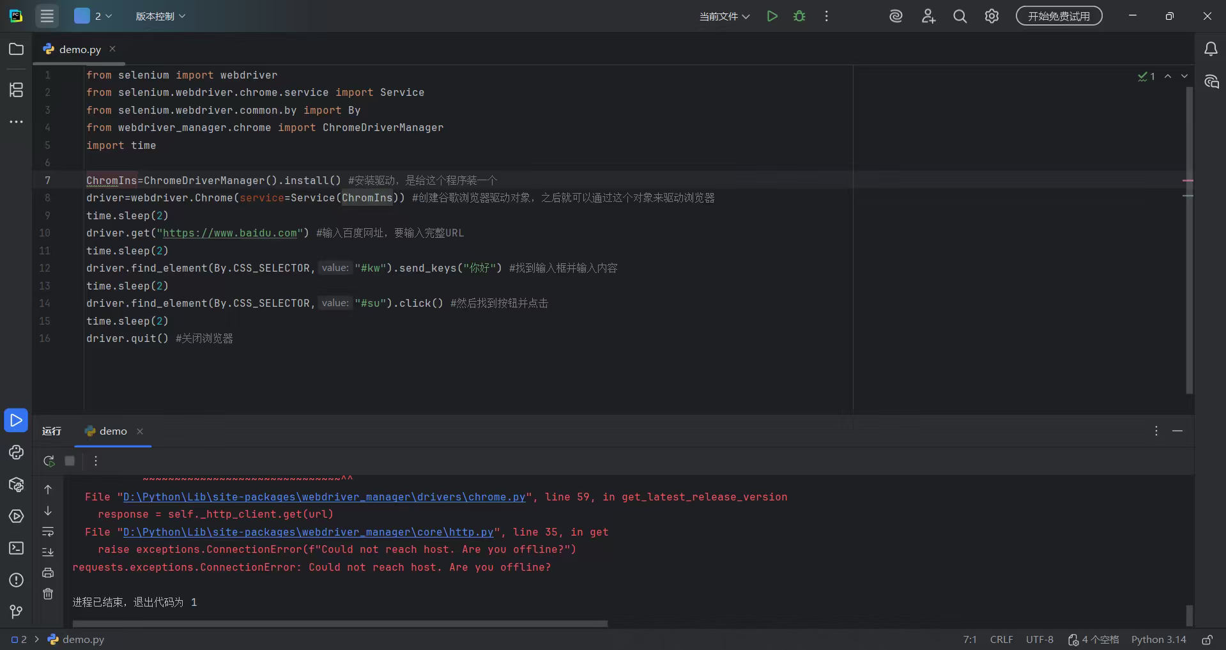
Task: Open Search Everywhere magnifier
Action: (x=960, y=16)
